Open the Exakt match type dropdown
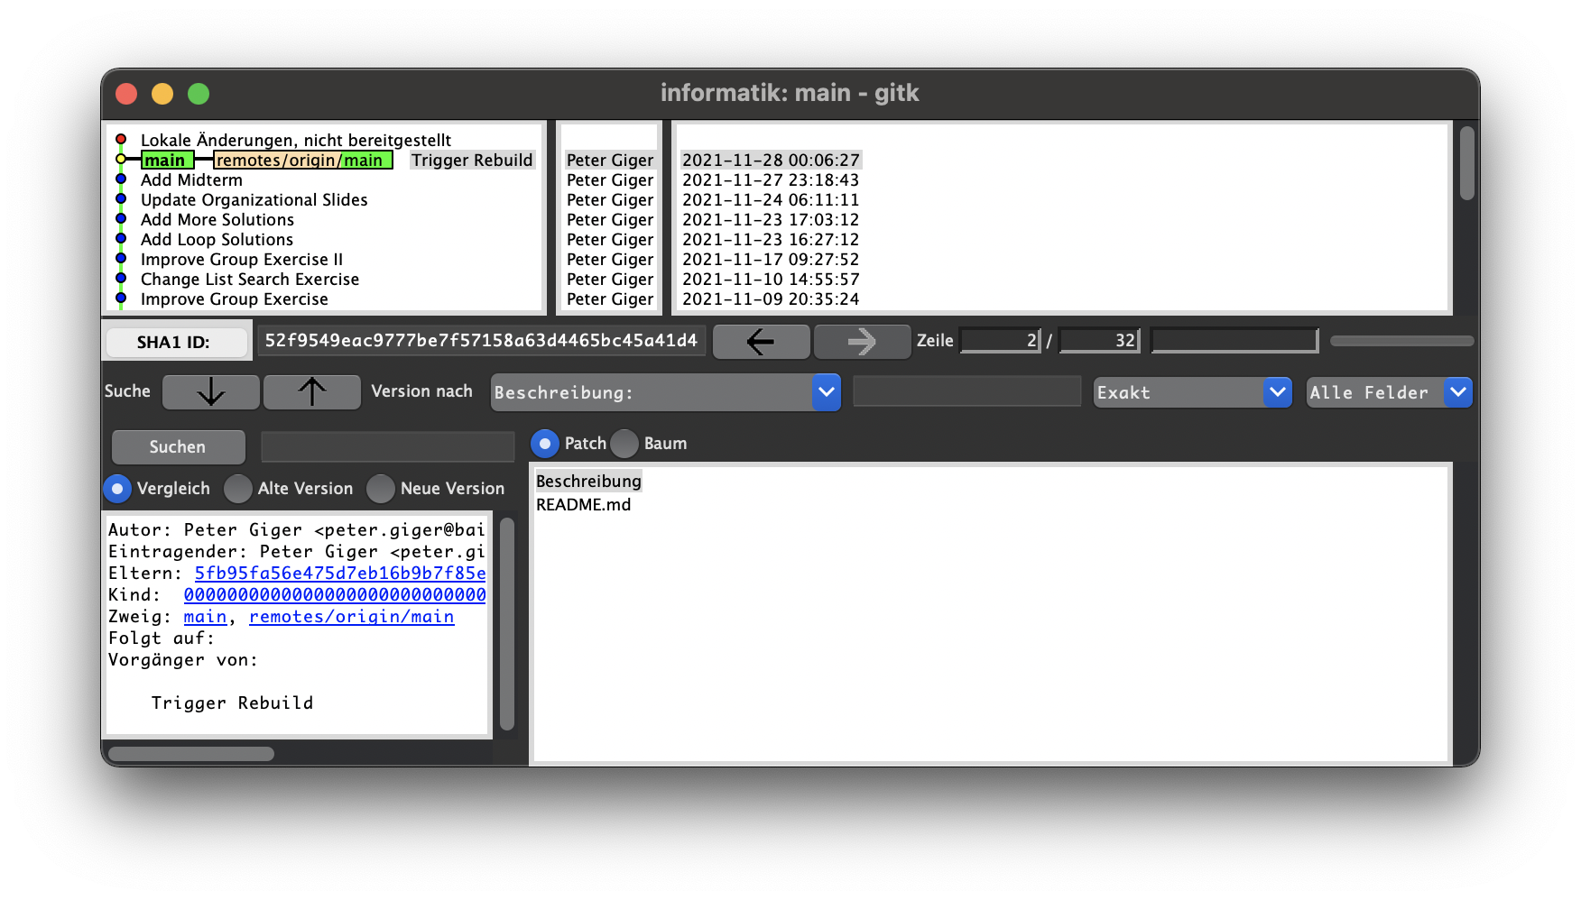Viewport: 1581px width, 900px height. (1277, 392)
